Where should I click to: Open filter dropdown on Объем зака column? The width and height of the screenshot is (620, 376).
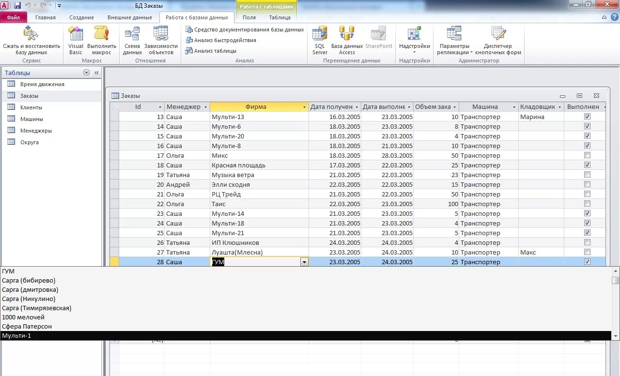[455, 107]
